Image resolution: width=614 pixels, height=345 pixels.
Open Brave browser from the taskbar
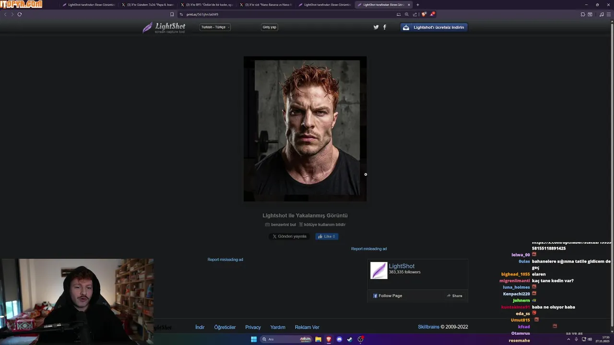coord(329,339)
